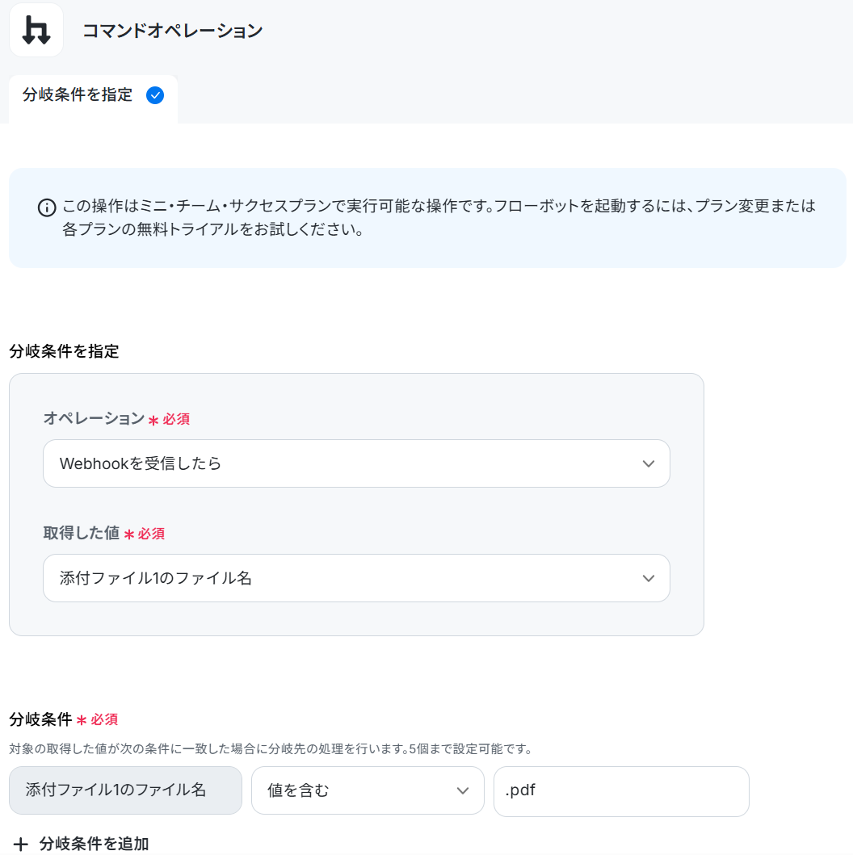Click chevron arrow in 添付ファイル1のファイル名 select
Viewport: 853px width, 855px height.
(x=648, y=579)
